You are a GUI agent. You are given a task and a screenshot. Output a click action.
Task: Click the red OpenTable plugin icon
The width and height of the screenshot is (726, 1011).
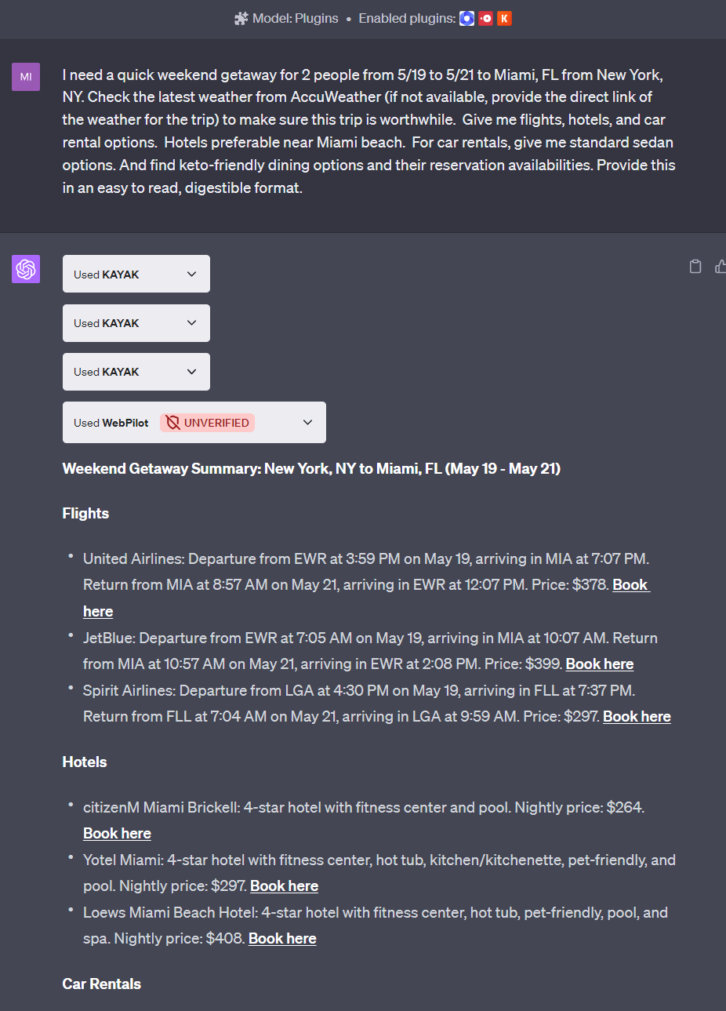click(x=485, y=18)
